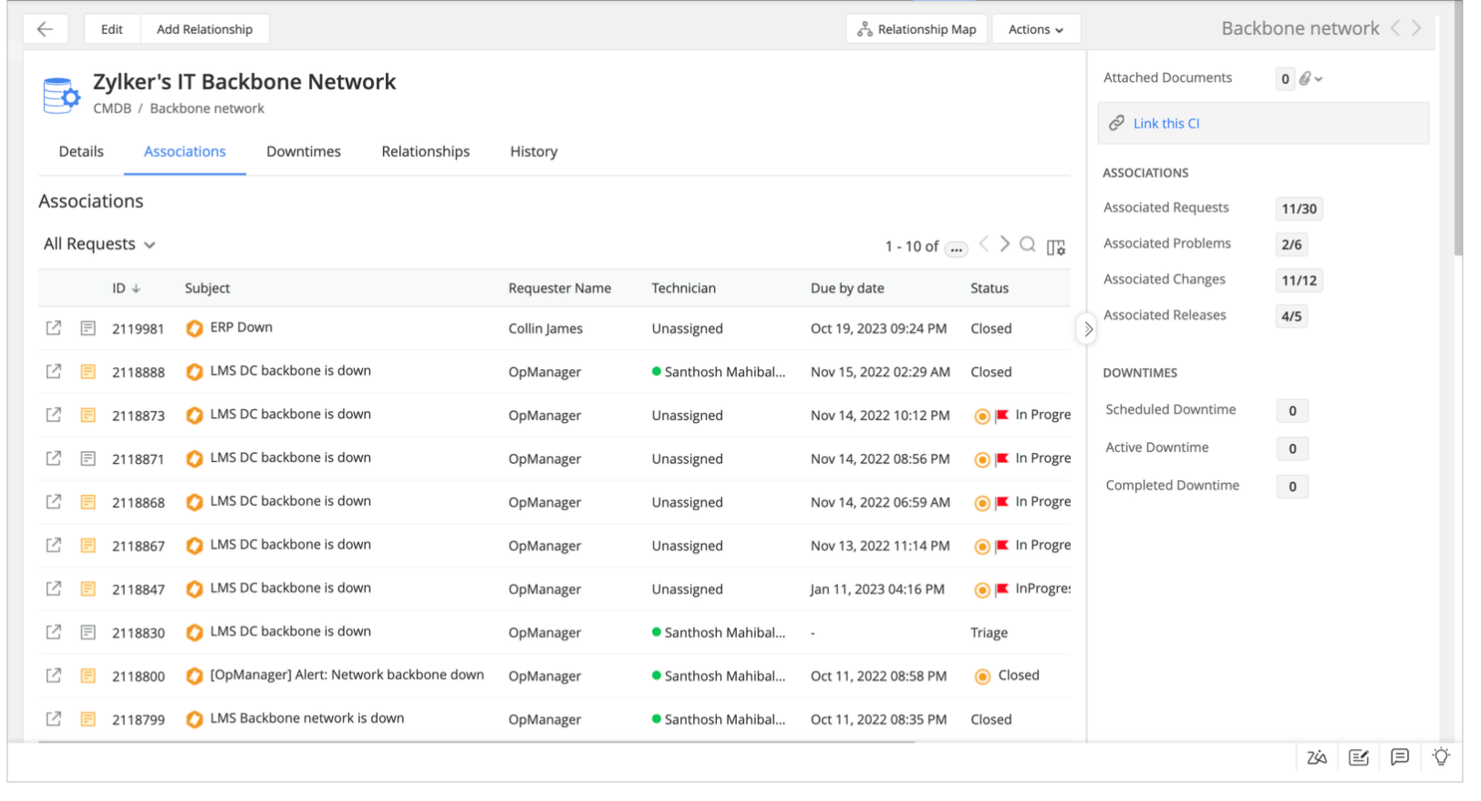The height and width of the screenshot is (801, 1481).
Task: Open the attachment paperclip dropdown
Action: click(1311, 78)
